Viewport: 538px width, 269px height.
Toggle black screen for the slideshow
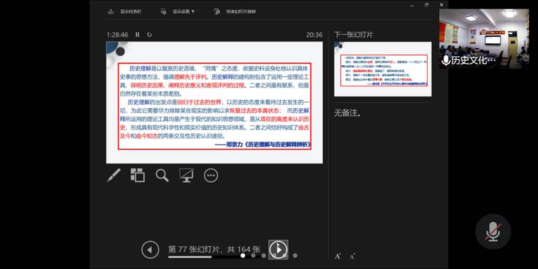coord(187,175)
